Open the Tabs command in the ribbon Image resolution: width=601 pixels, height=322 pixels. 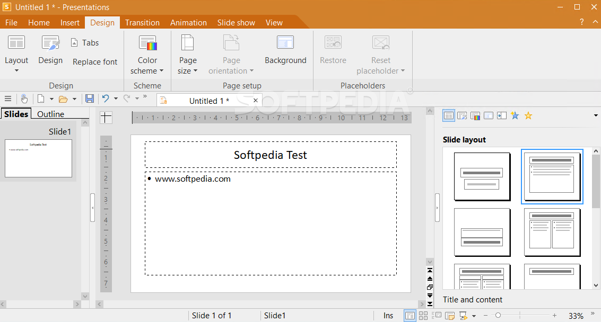[85, 42]
